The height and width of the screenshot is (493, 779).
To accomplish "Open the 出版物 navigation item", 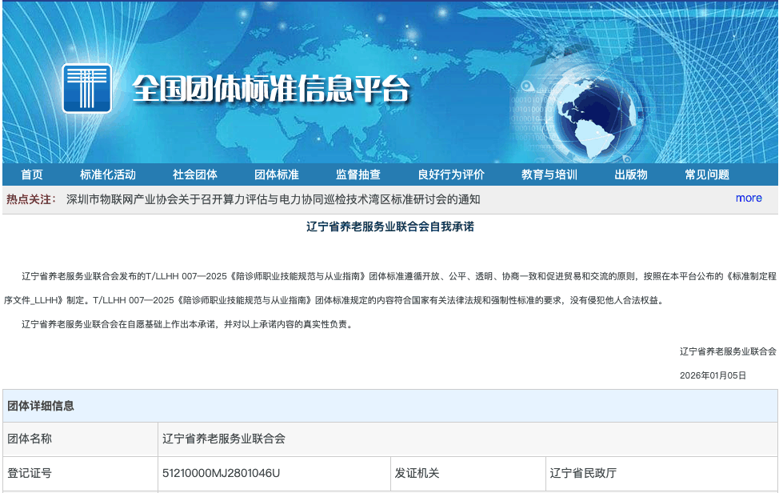I will click(x=631, y=174).
